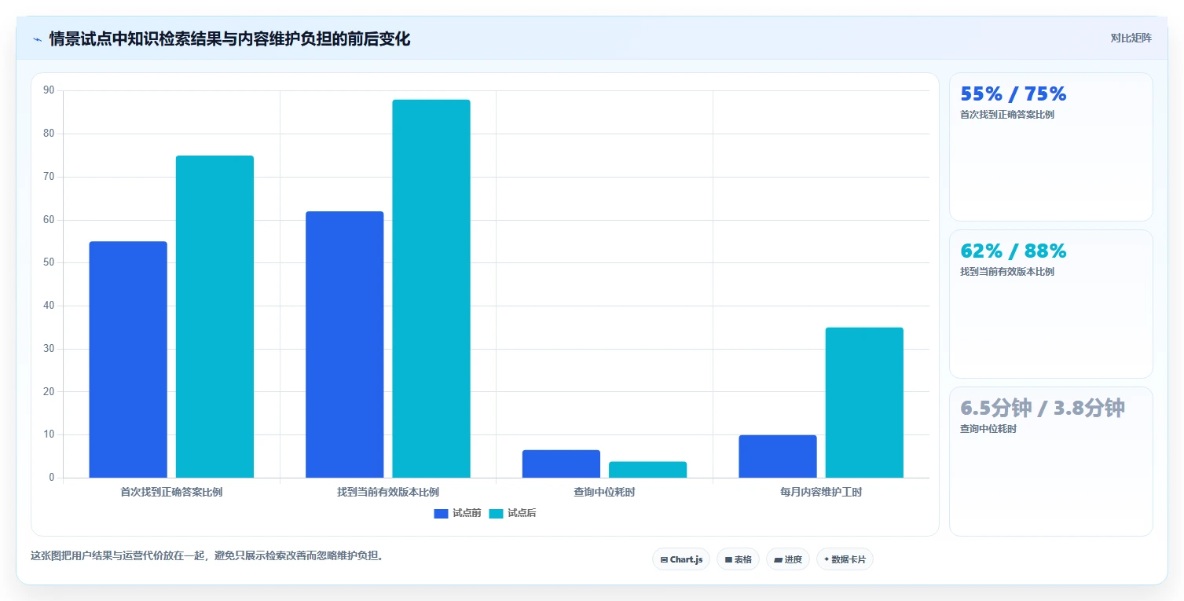This screenshot has width=1184, height=601.
Task: Click the 试点前 bar for 找到当前有效版本比例
Action: (x=345, y=344)
